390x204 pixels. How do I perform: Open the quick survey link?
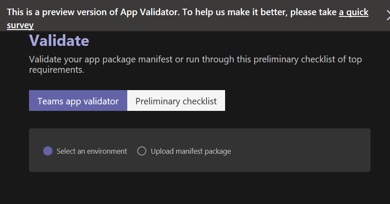353,12
